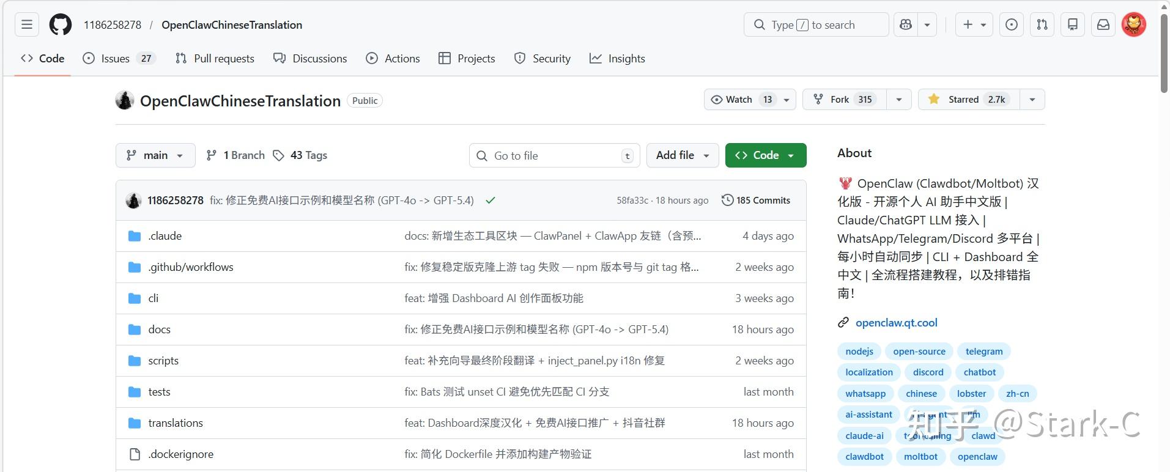Open the open-source topic tag
The width and height of the screenshot is (1170, 472).
919,352
